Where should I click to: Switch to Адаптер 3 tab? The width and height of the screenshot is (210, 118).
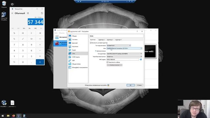[110, 40]
